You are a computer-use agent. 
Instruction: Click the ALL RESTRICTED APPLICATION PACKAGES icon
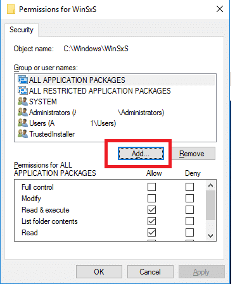[23, 90]
